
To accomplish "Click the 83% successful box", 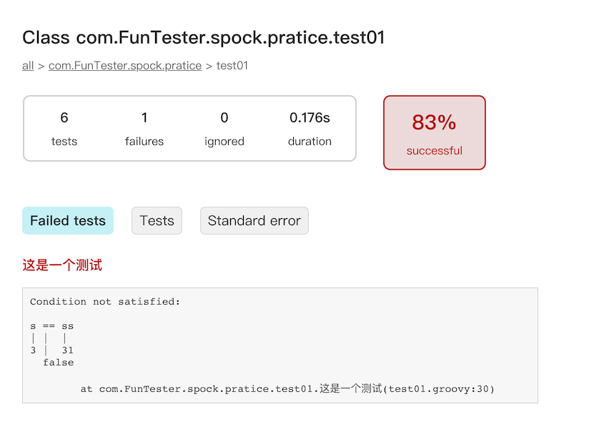I will pyautogui.click(x=434, y=132).
